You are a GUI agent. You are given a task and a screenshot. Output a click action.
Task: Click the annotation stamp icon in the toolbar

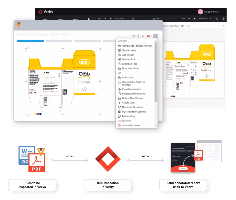click(133, 36)
